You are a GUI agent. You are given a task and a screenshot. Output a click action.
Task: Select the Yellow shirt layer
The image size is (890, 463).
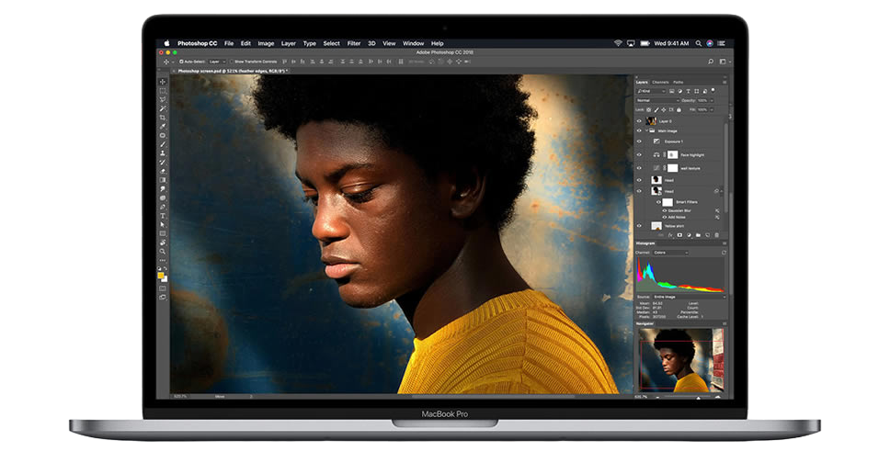pos(674,226)
